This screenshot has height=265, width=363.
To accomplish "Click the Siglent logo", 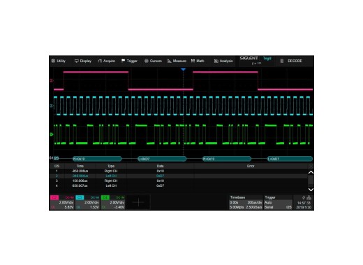I will [249, 58].
